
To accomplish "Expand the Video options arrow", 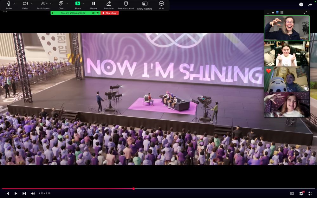I will [x=31, y=3].
